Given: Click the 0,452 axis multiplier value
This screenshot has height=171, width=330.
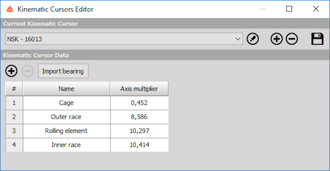Looking at the screenshot, I should tap(139, 103).
